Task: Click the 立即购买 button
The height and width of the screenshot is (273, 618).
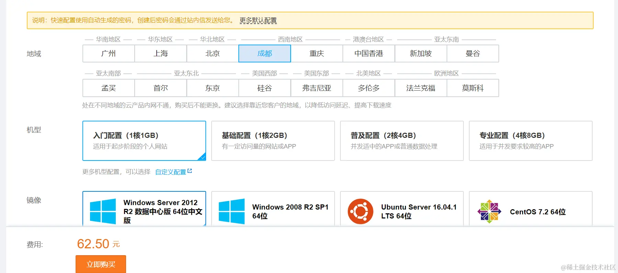Action: click(x=101, y=264)
